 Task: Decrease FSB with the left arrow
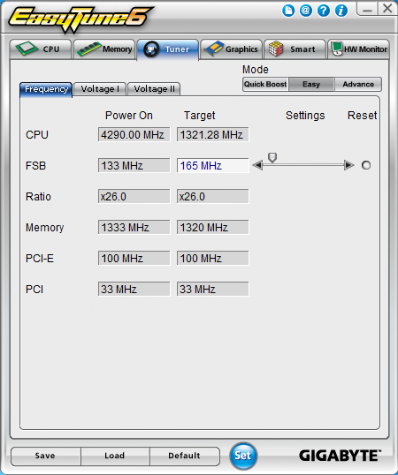(257, 165)
